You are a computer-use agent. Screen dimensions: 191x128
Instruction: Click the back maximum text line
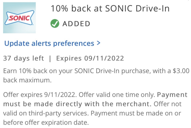28,80
